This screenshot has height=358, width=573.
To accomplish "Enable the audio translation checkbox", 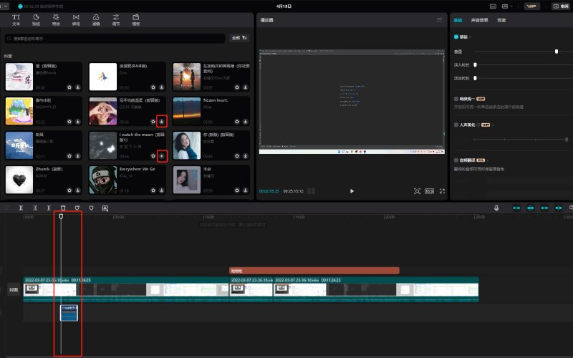I will tap(456, 160).
